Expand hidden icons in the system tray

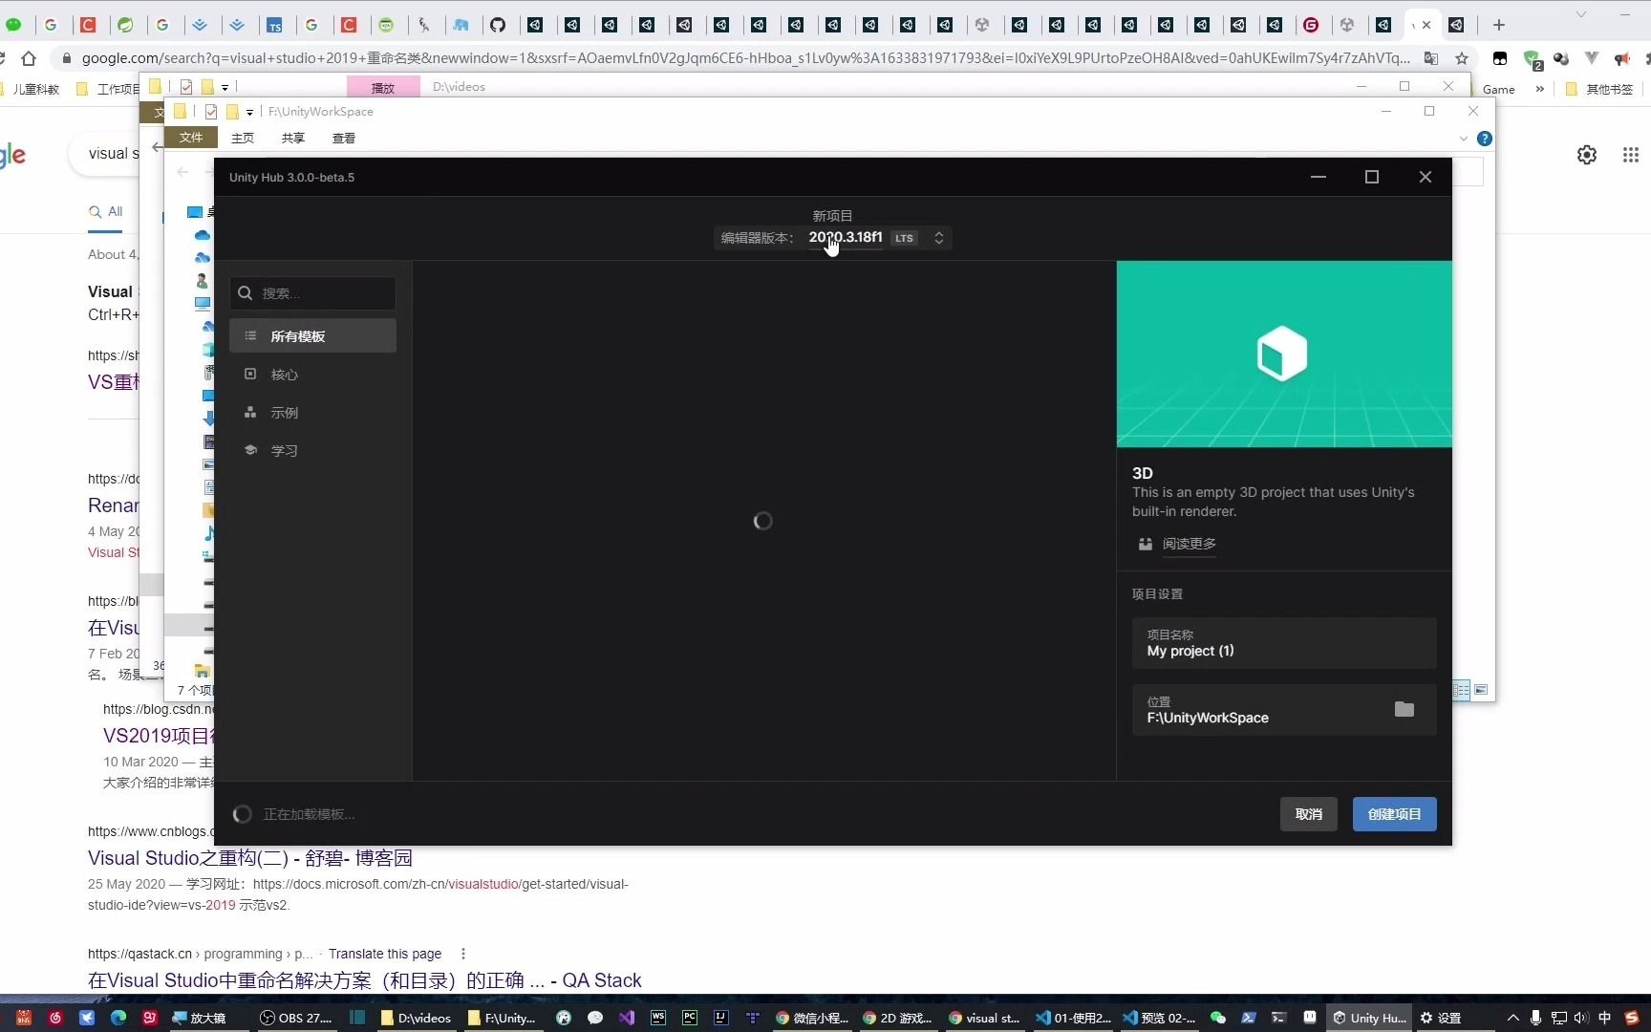[x=1512, y=1018]
